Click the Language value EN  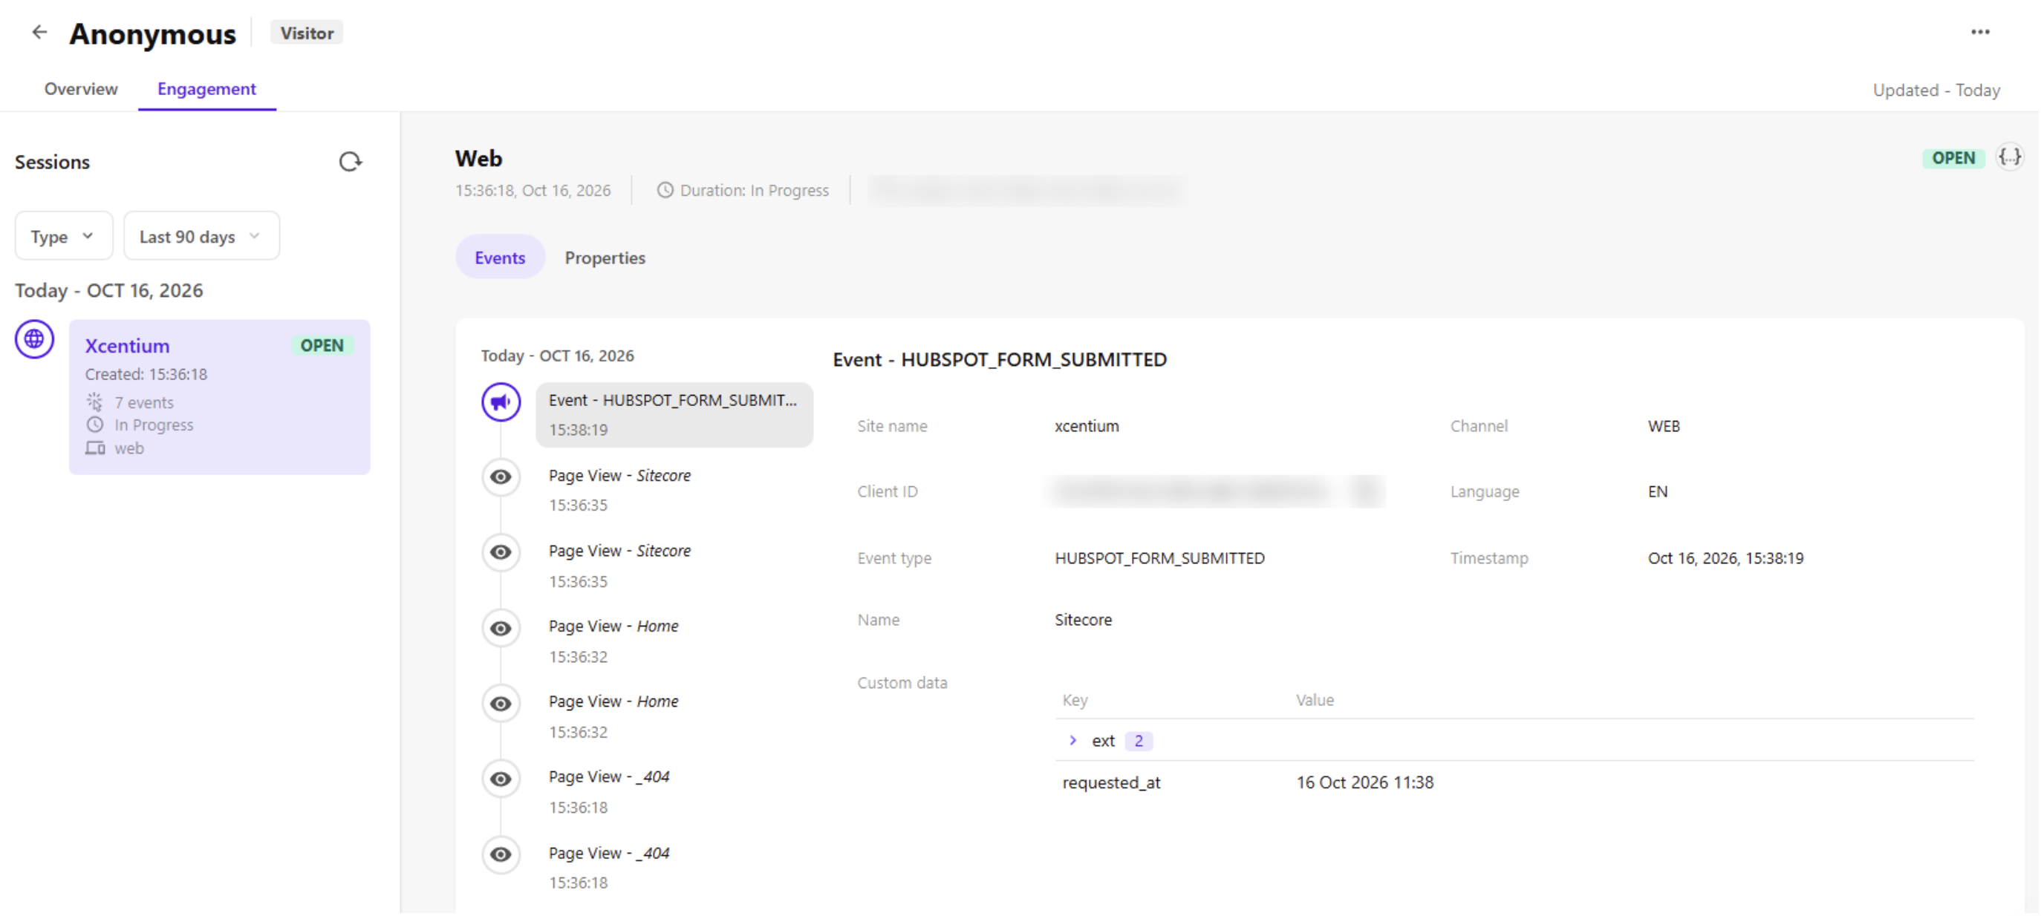tap(1658, 492)
